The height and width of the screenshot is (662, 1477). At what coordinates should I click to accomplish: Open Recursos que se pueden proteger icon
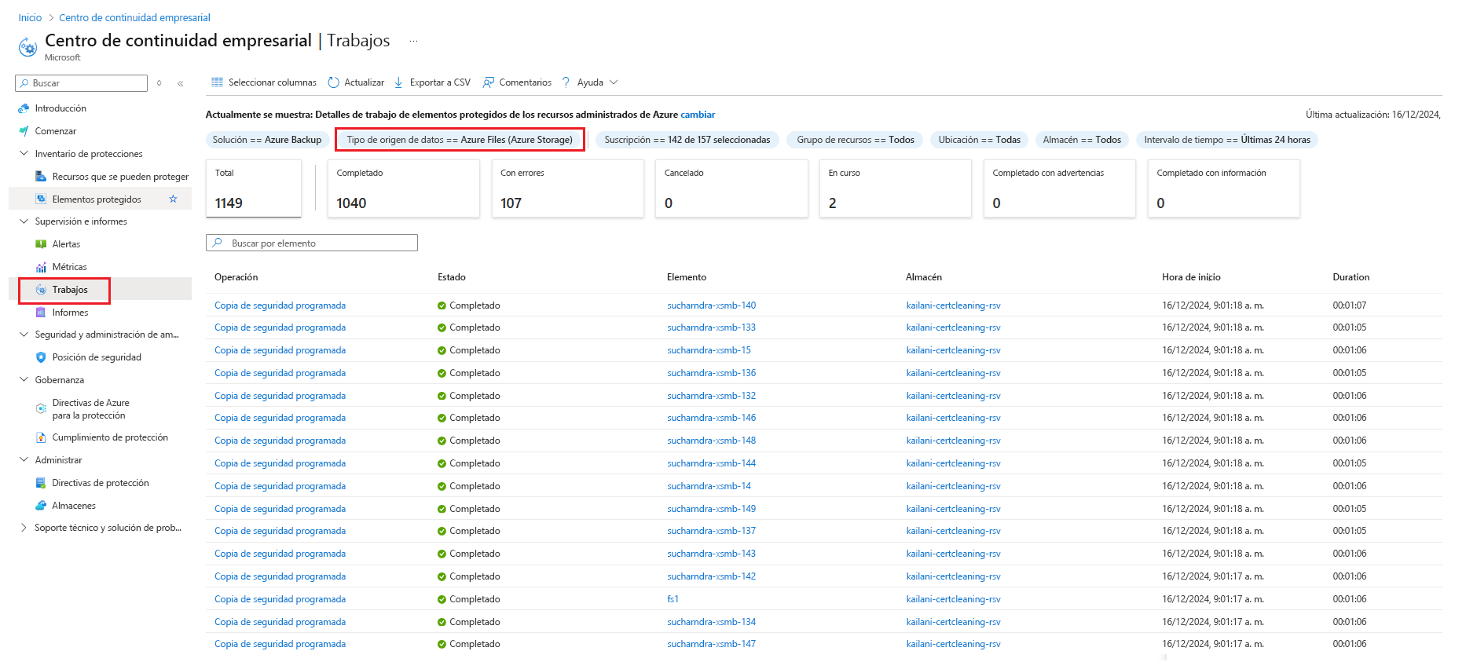point(41,177)
